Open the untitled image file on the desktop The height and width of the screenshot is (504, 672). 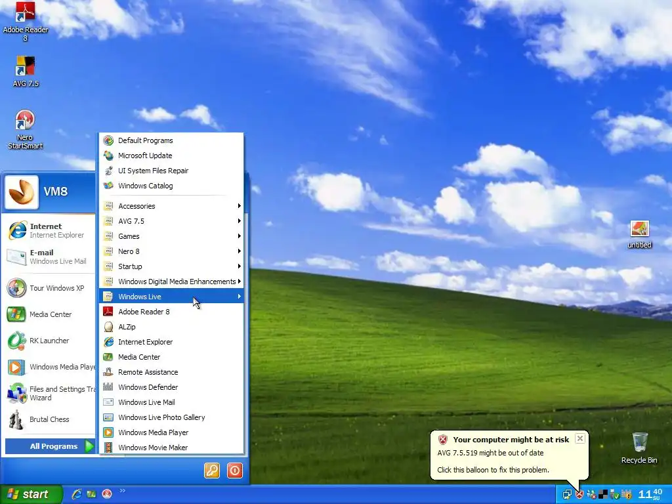tap(639, 234)
